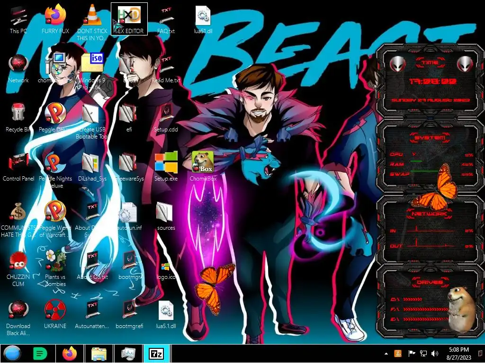Click the DRIVES gadget header

(x=430, y=282)
